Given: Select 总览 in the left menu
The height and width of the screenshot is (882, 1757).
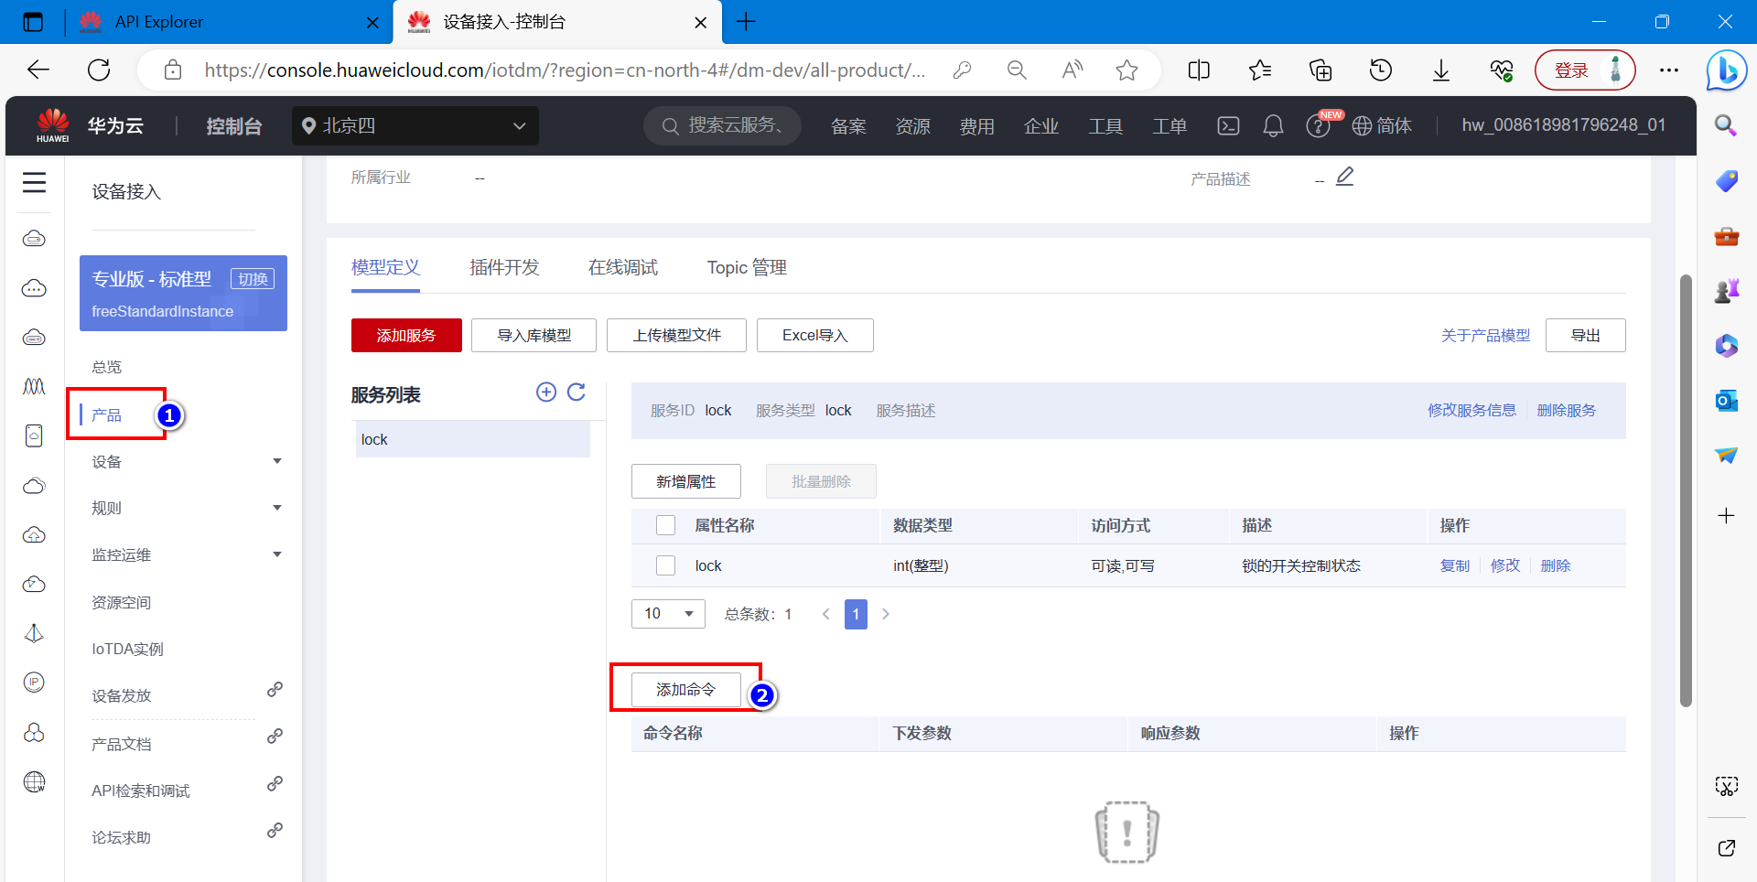Looking at the screenshot, I should (x=107, y=367).
